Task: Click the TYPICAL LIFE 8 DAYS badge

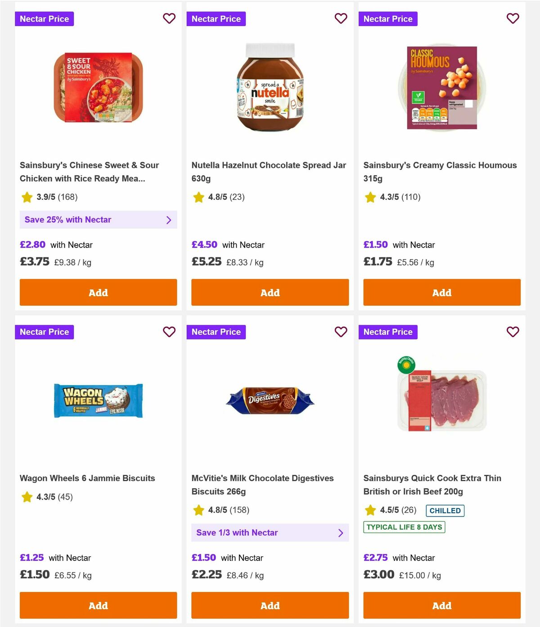Action: point(404,527)
